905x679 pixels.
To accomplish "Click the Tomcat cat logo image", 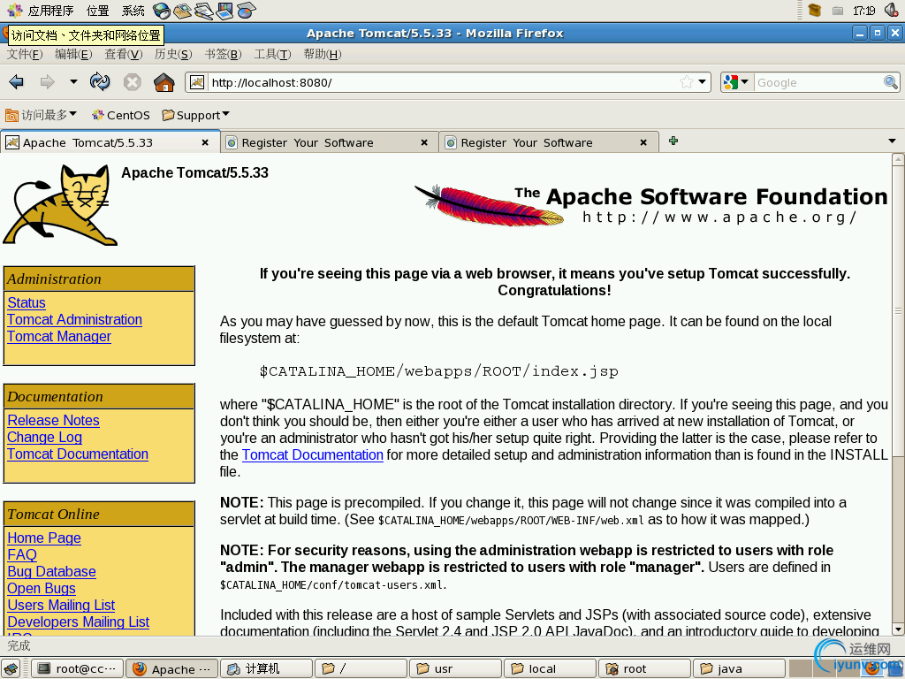I will point(60,205).
